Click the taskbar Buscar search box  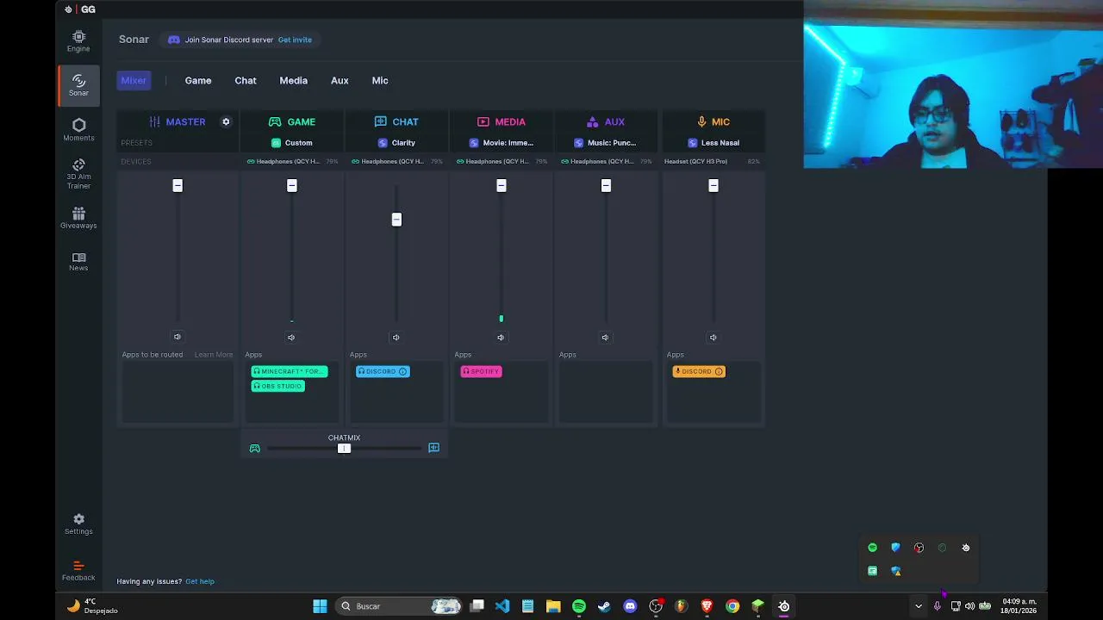[401, 606]
